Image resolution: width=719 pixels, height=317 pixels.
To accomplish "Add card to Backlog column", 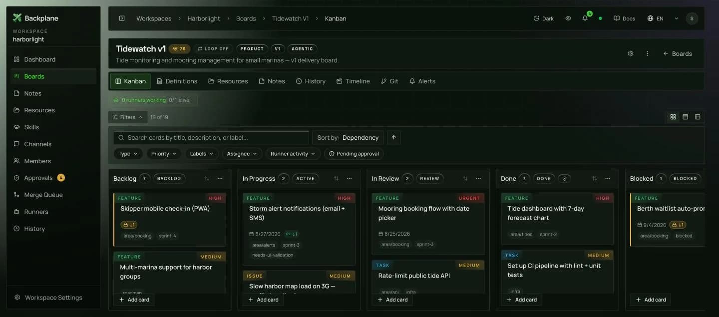I will point(134,300).
